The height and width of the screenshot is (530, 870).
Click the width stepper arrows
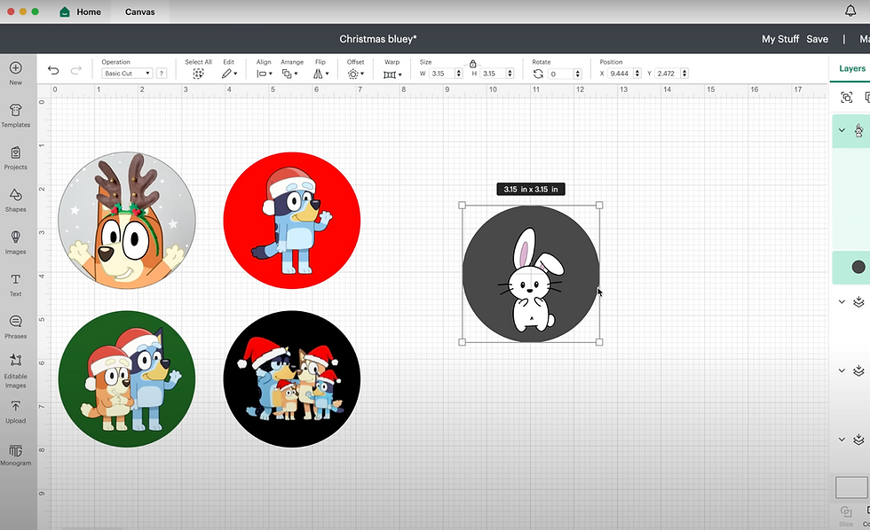459,73
